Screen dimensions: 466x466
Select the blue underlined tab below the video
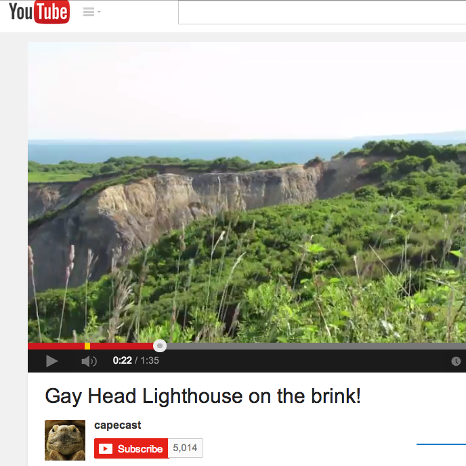(x=441, y=444)
